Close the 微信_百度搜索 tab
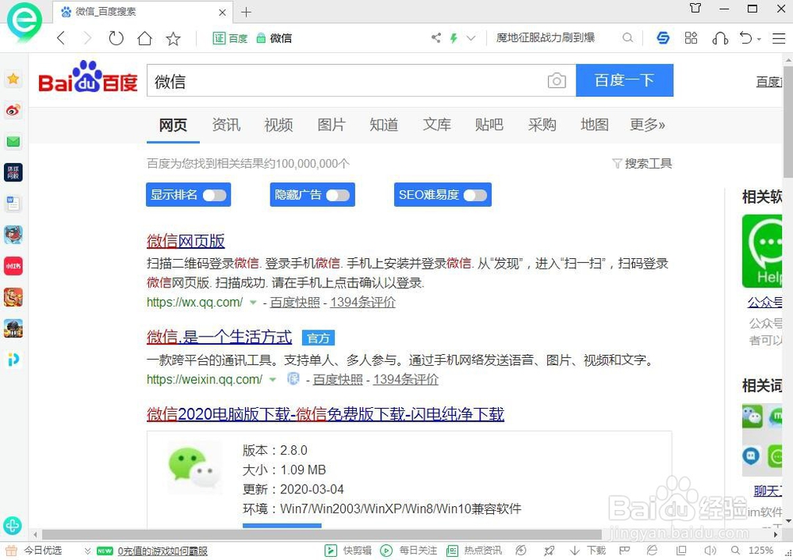The width and height of the screenshot is (793, 560). click(223, 13)
